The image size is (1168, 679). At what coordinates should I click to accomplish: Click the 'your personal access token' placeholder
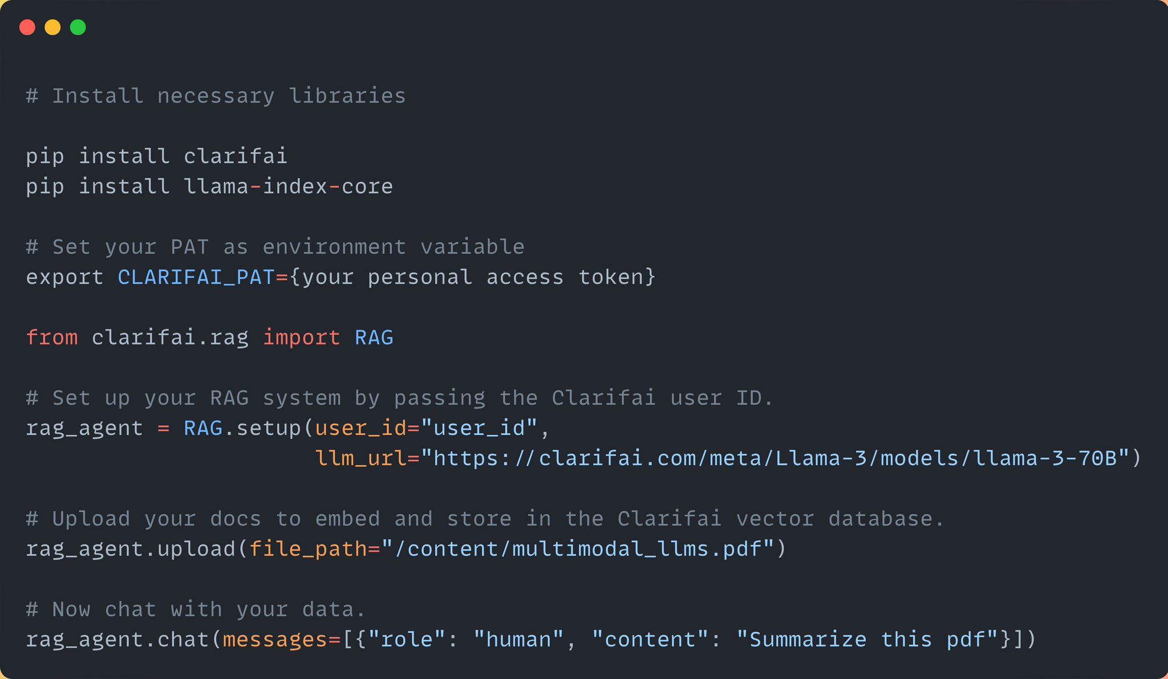coord(473,277)
